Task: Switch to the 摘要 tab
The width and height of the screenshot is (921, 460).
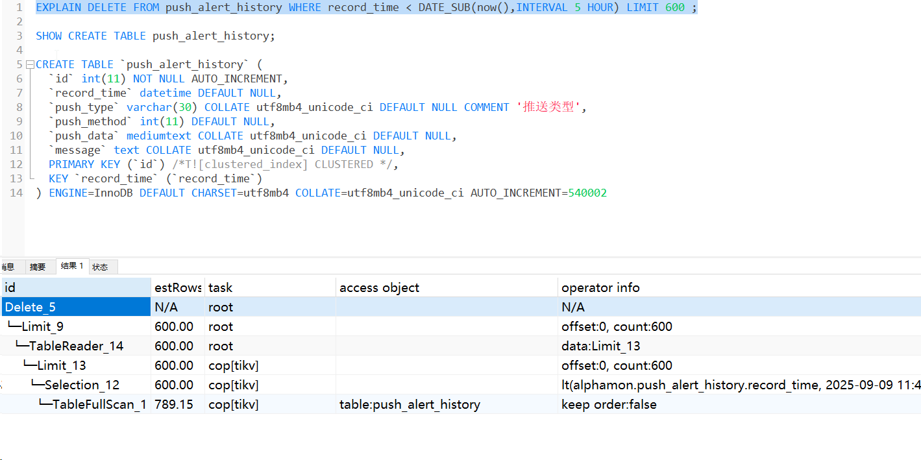Action: (38, 267)
